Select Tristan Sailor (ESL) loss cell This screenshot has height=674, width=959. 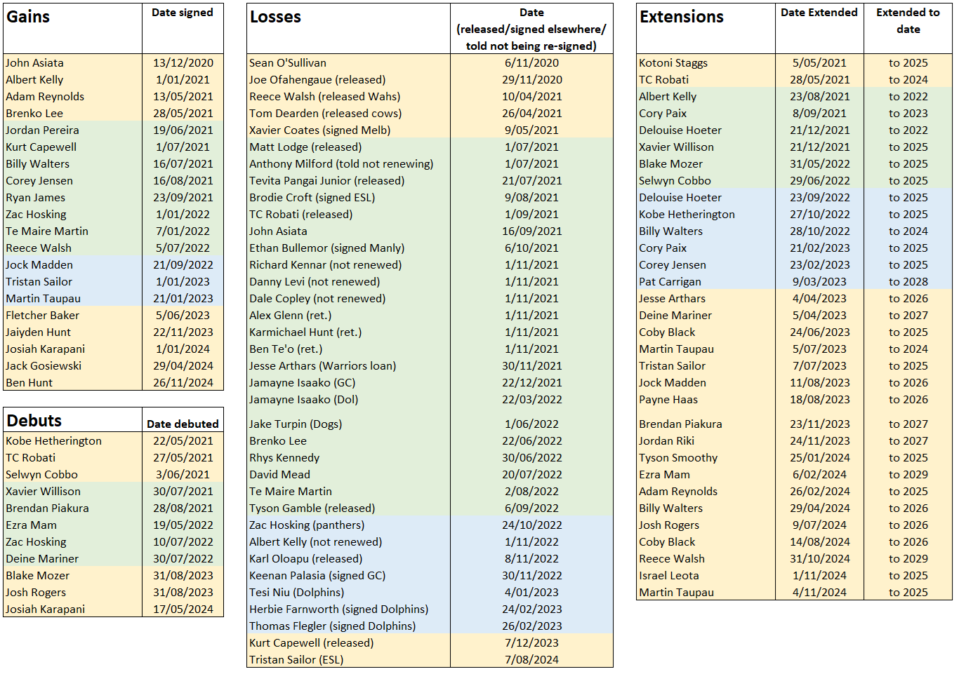pos(349,659)
